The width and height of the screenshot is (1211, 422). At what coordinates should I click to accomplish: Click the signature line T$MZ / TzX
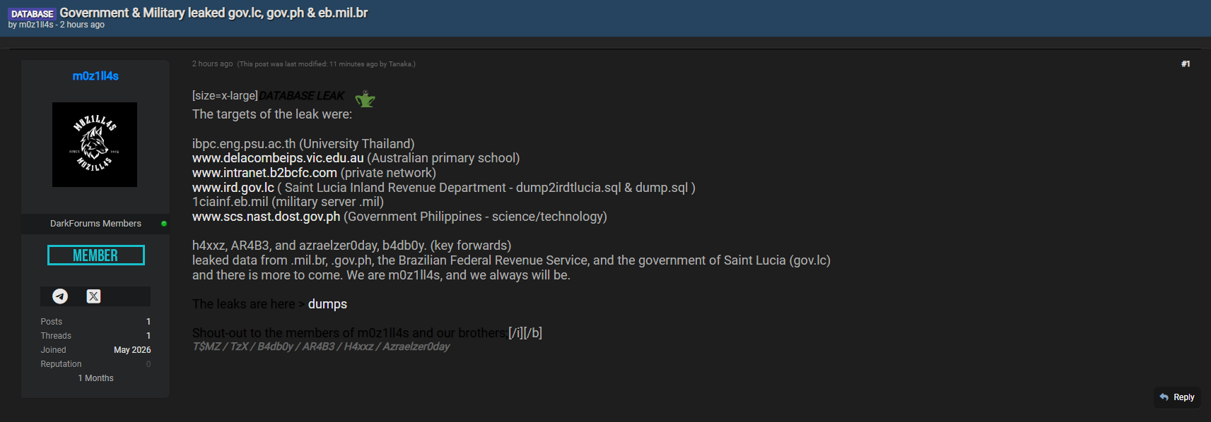321,346
